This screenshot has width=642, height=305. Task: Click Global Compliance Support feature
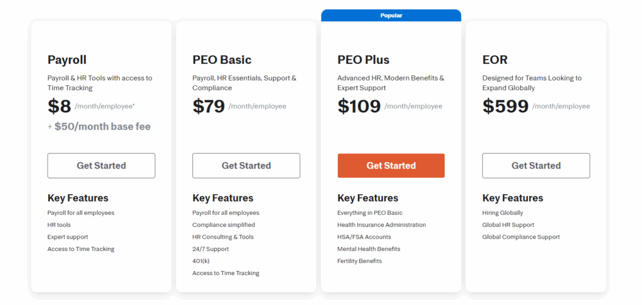point(521,237)
